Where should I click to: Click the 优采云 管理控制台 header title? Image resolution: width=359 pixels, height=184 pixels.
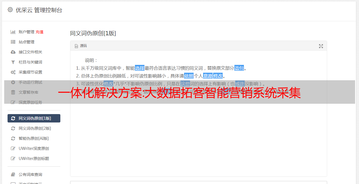pyautogui.click(x=39, y=10)
